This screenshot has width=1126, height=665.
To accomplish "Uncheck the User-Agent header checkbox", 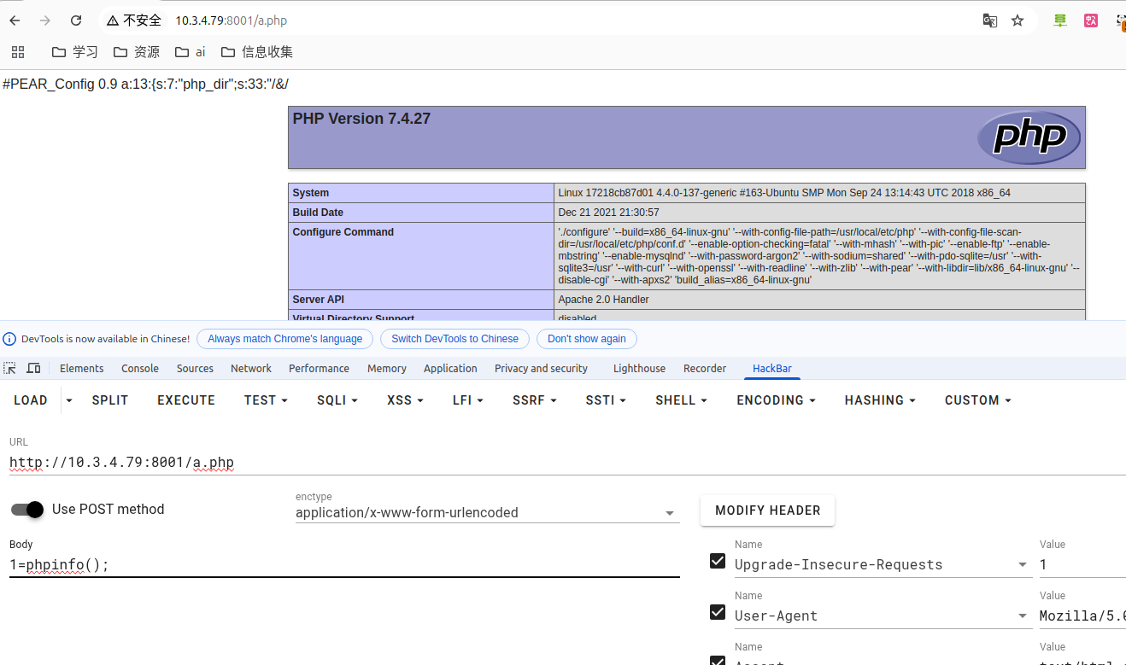I will [718, 612].
